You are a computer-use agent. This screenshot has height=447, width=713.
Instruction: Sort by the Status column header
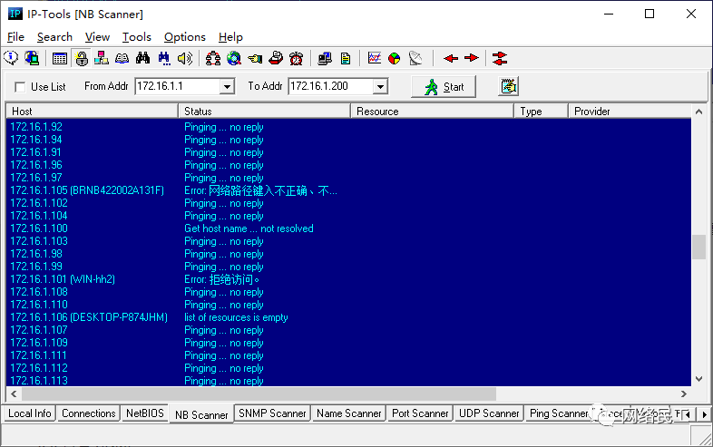(x=264, y=112)
